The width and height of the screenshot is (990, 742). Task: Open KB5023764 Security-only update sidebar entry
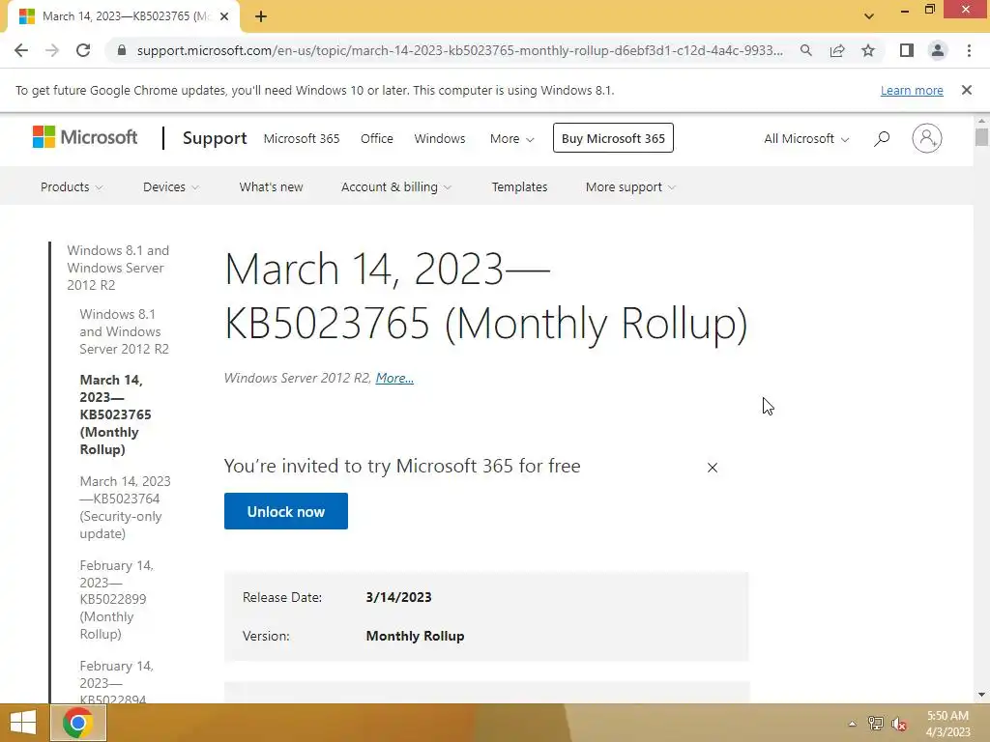point(125,507)
